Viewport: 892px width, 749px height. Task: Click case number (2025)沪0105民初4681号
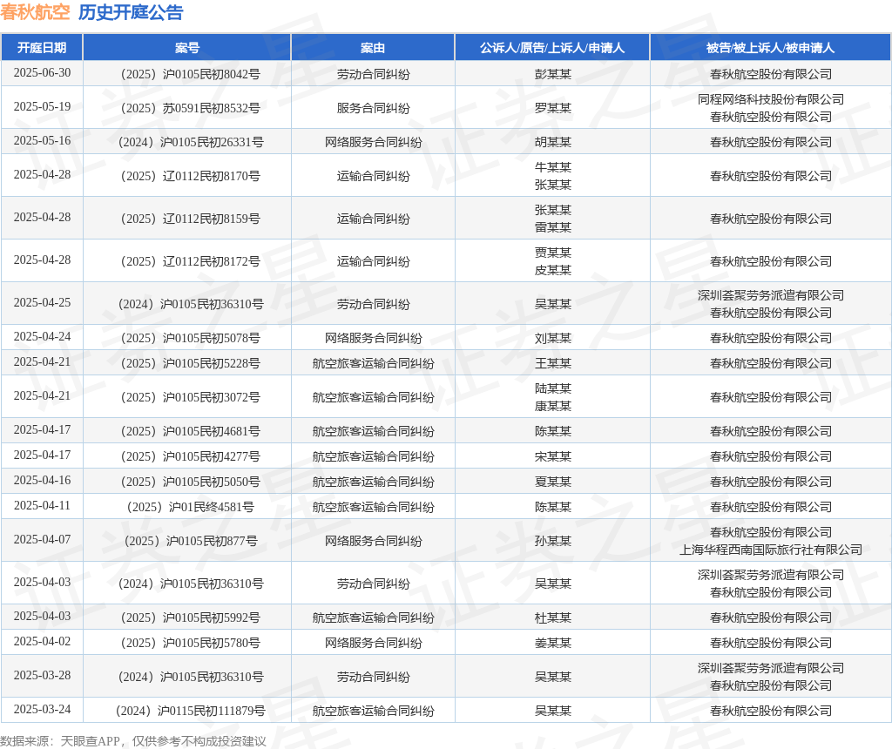point(191,431)
